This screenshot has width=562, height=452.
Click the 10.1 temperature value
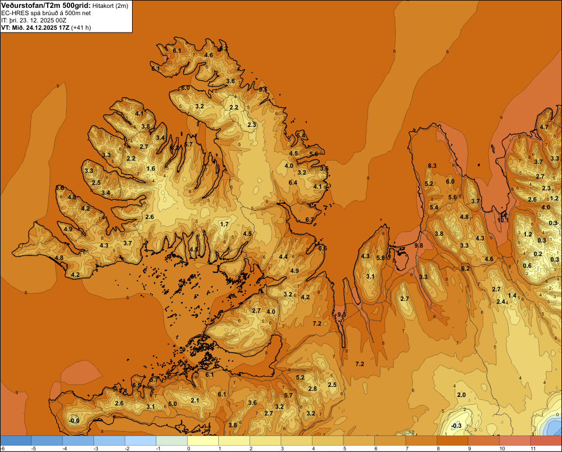tap(503, 220)
